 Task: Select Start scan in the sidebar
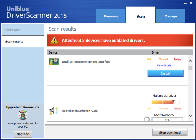click(x=23, y=30)
